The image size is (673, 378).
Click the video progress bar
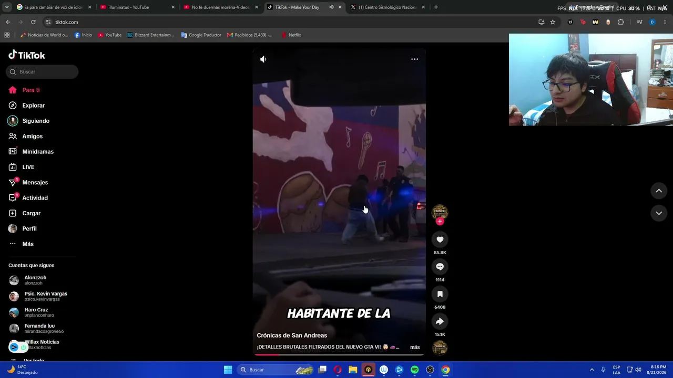click(x=339, y=355)
